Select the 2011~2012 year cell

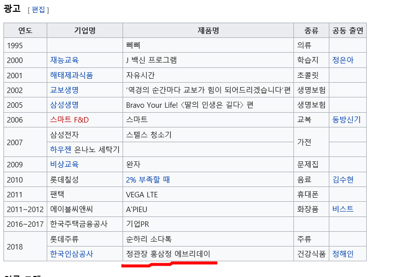coord(25,209)
